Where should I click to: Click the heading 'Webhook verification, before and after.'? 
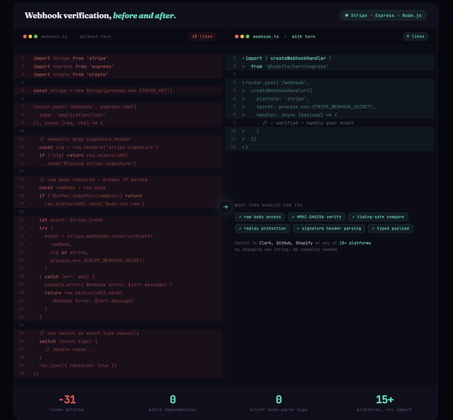point(100,16)
